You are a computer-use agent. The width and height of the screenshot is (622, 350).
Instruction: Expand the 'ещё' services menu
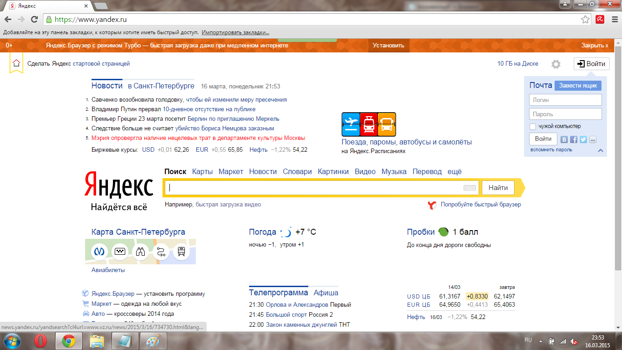[x=454, y=172]
